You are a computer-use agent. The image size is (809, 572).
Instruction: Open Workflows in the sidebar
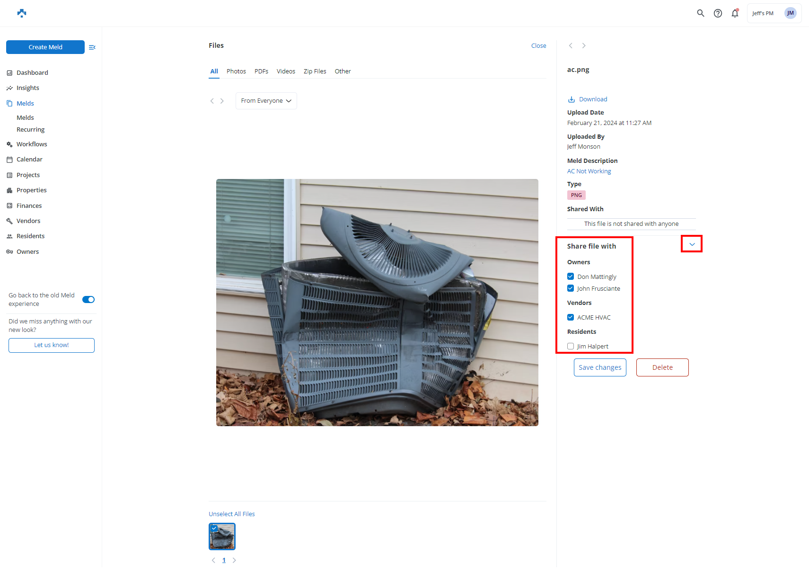pos(32,144)
